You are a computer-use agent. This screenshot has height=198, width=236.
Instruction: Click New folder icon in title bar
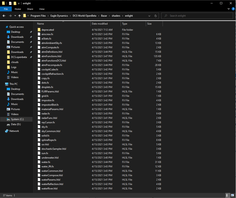click(15, 3)
